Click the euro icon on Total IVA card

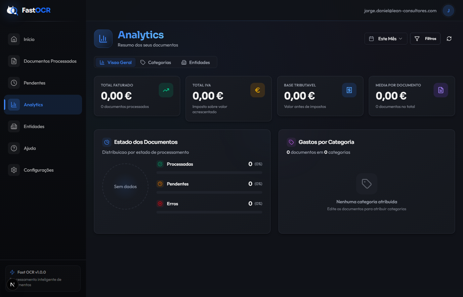tap(258, 90)
